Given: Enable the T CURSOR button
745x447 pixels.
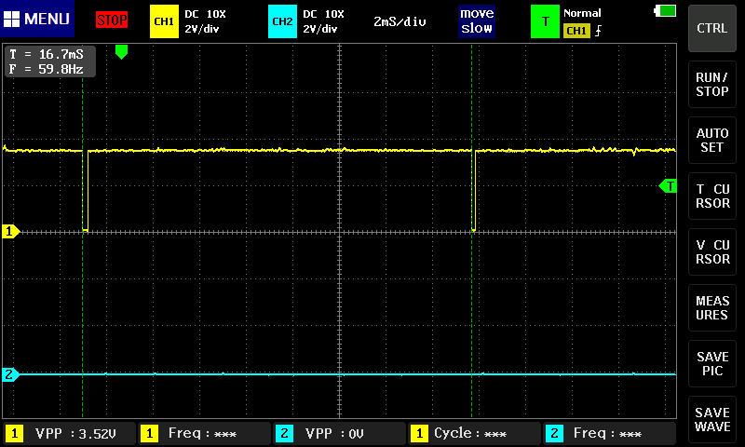Looking at the screenshot, I should point(712,196).
